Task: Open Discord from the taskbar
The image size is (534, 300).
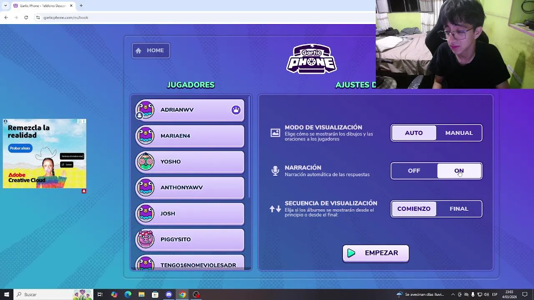Action: click(x=169, y=295)
